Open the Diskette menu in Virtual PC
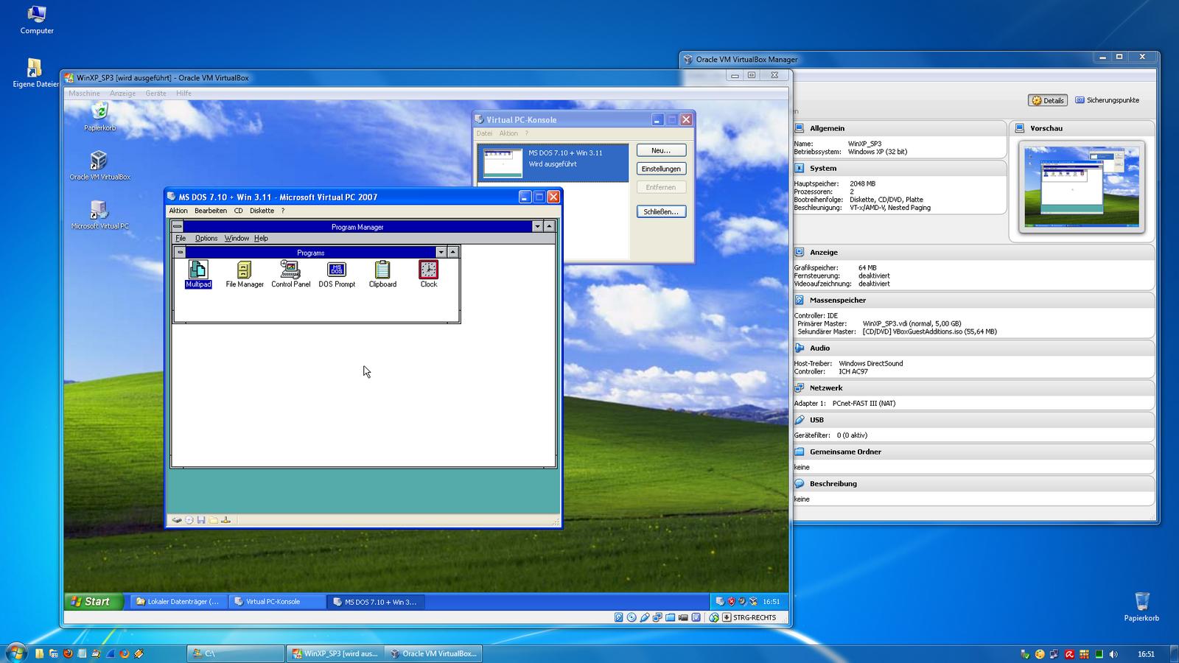 262,211
